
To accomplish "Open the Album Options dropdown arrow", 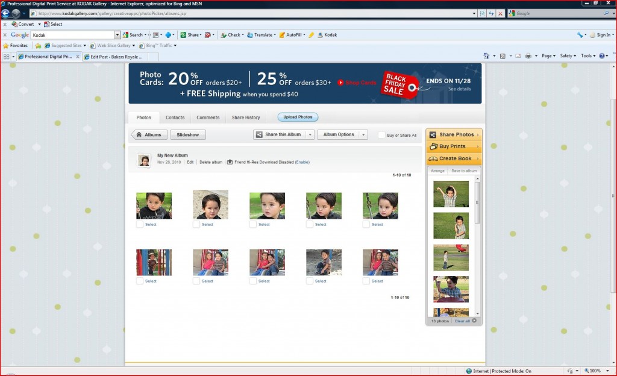I will tap(363, 135).
